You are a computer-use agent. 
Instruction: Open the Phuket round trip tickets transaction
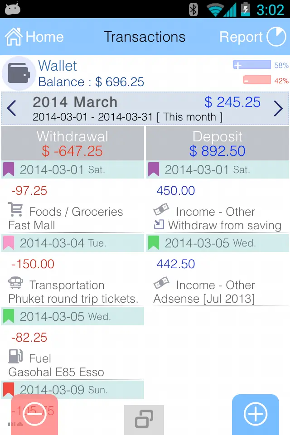click(72, 281)
